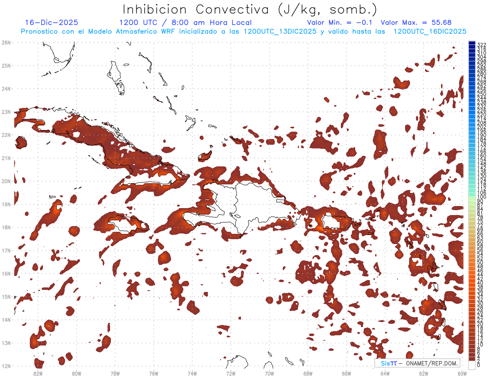Screen dimensions: 491x379
Task: Click the 'Sisπ – ONAMET/REP.DOM.' credit box
Action: [x=417, y=363]
